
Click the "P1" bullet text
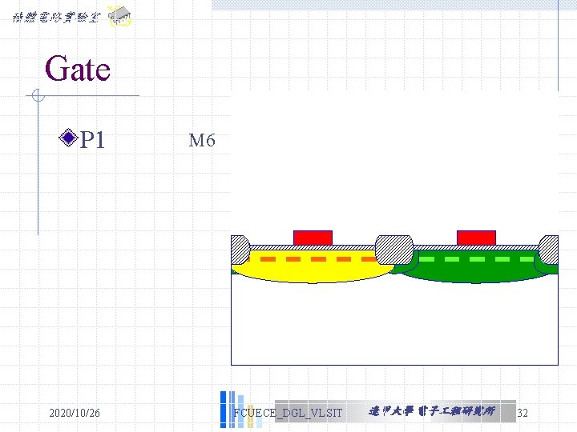click(92, 139)
